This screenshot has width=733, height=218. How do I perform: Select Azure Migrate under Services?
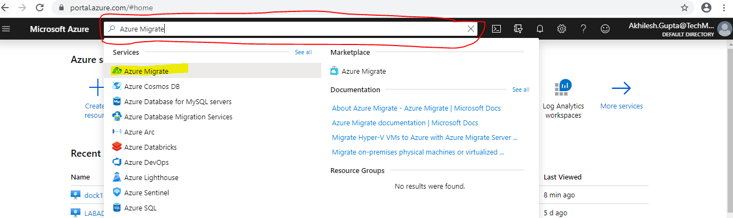click(x=213, y=71)
